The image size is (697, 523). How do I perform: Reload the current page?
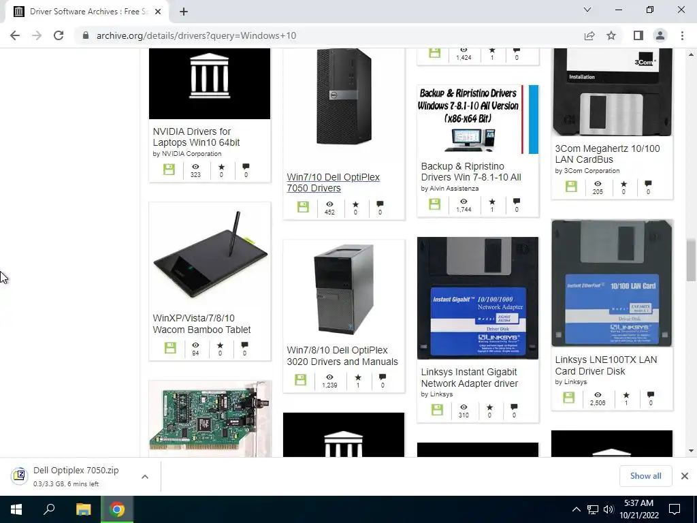click(x=59, y=35)
